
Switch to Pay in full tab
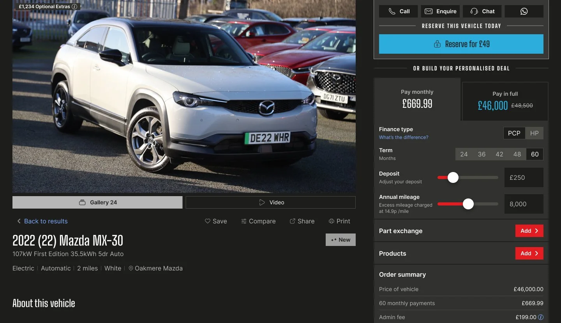pos(505,101)
